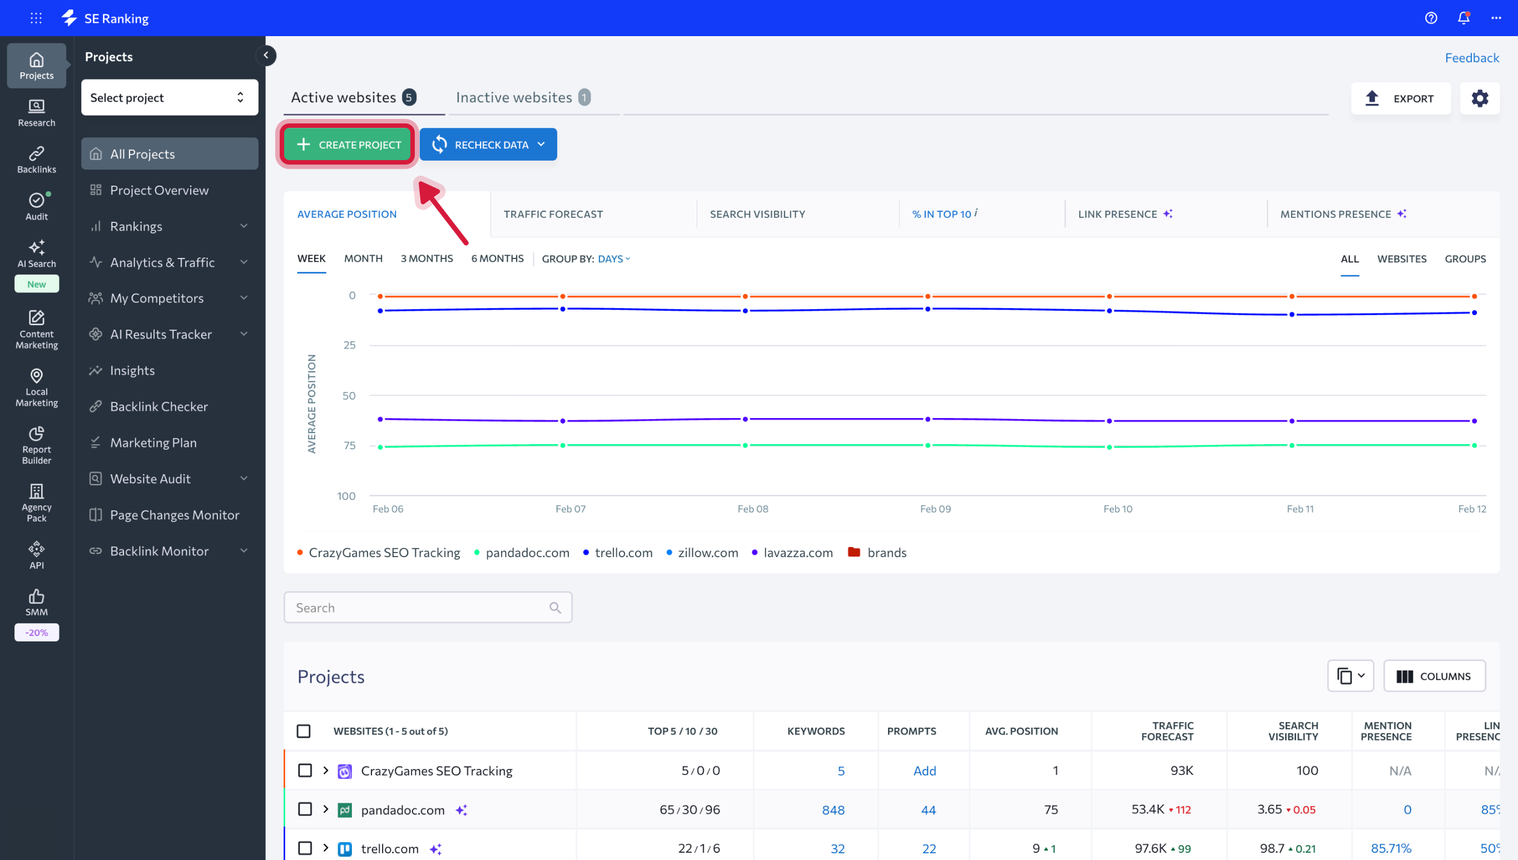Open the help question mark icon
This screenshot has width=1518, height=860.
(1431, 18)
